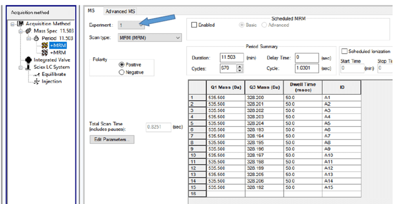This screenshot has width=401, height=204.
Task: Click the Sciex LC System icon
Action: tap(28, 67)
